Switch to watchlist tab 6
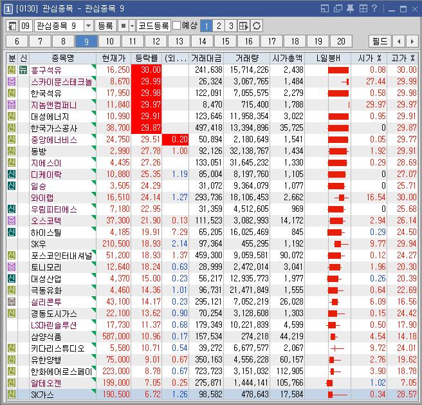Image resolution: width=422 pixels, height=405 pixels. click(x=17, y=41)
